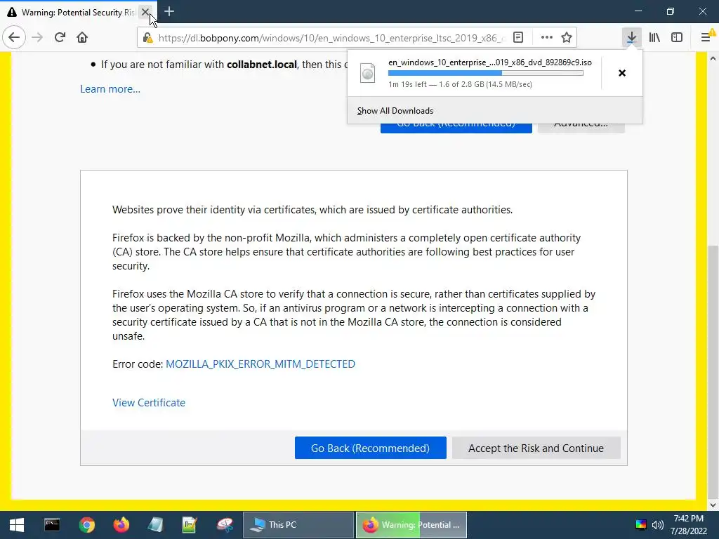
Task: Open the snipping-style taskbar icon
Action: tap(225, 525)
